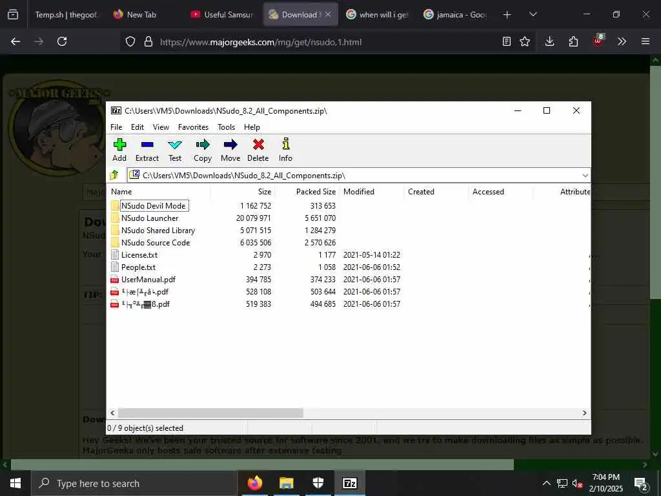Close the Download tab
661x496 pixels.
328,14
